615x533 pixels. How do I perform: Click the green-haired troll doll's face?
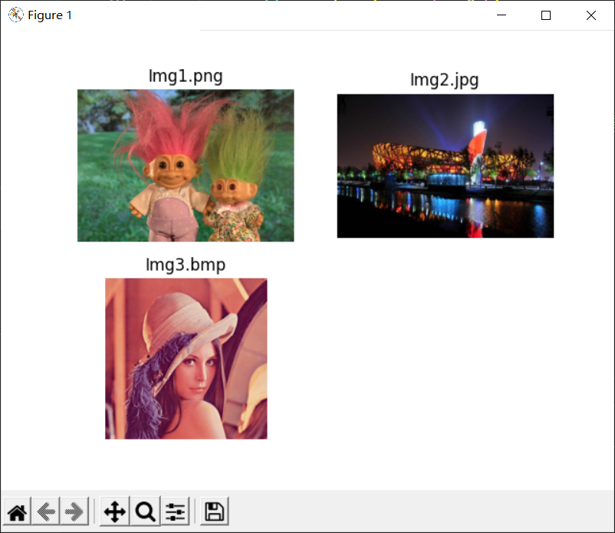[x=229, y=192]
